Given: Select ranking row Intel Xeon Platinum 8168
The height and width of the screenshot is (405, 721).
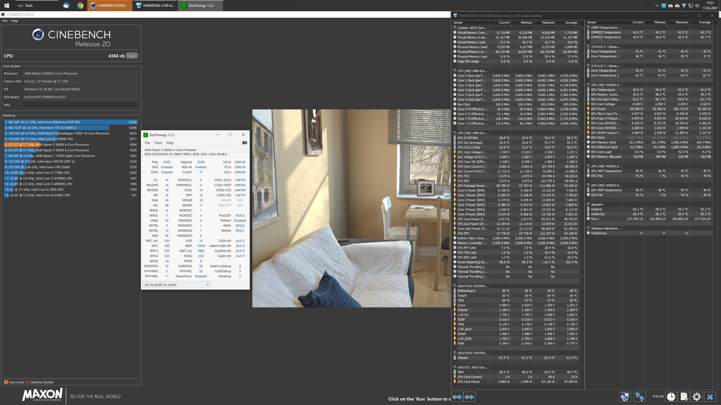Looking at the screenshot, I should click(71, 122).
